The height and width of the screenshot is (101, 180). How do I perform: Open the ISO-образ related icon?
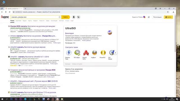coord(77,53)
